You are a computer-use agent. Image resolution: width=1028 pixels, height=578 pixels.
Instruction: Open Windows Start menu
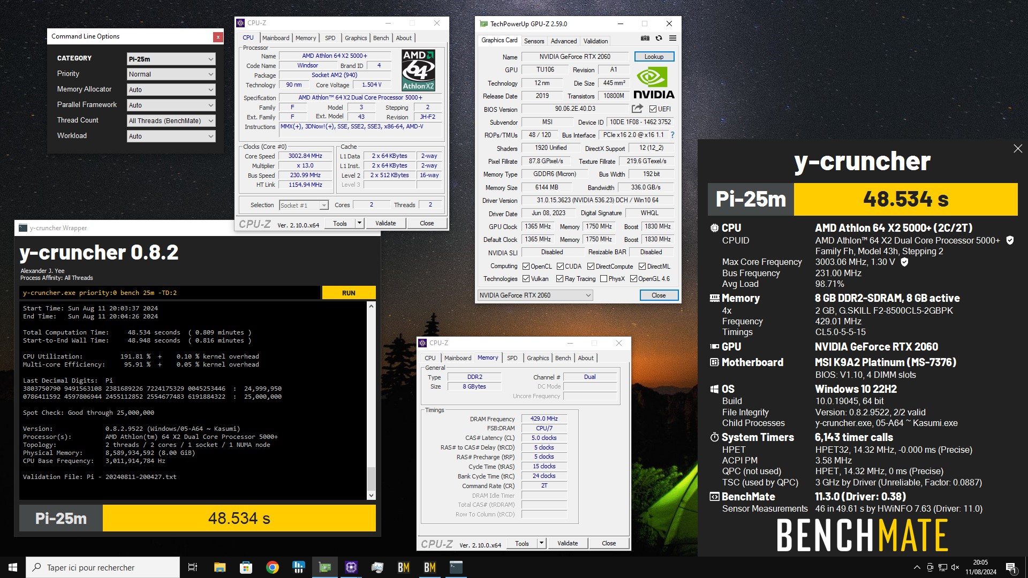click(13, 567)
